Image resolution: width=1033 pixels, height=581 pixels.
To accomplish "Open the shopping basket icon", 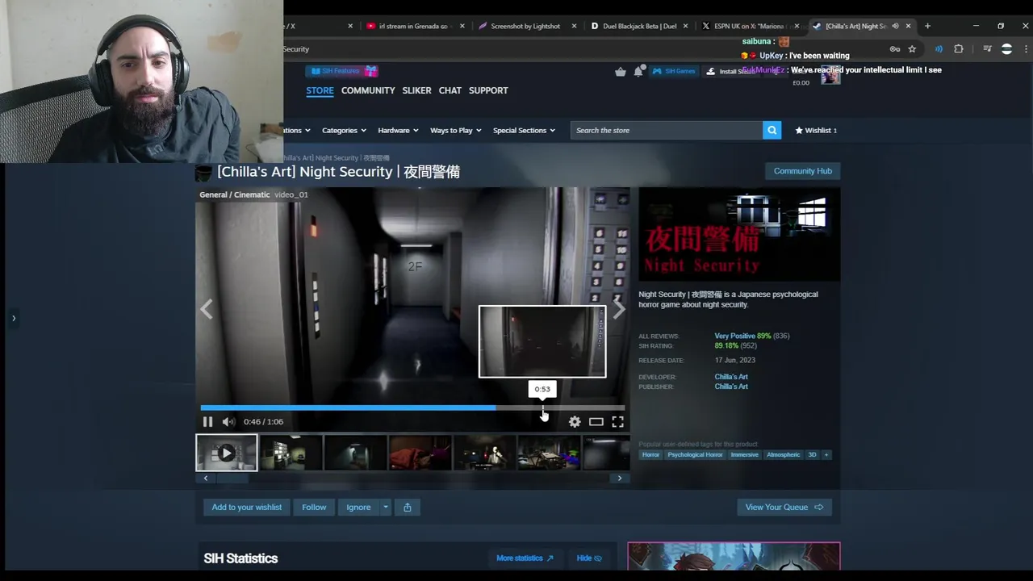I will tap(620, 71).
